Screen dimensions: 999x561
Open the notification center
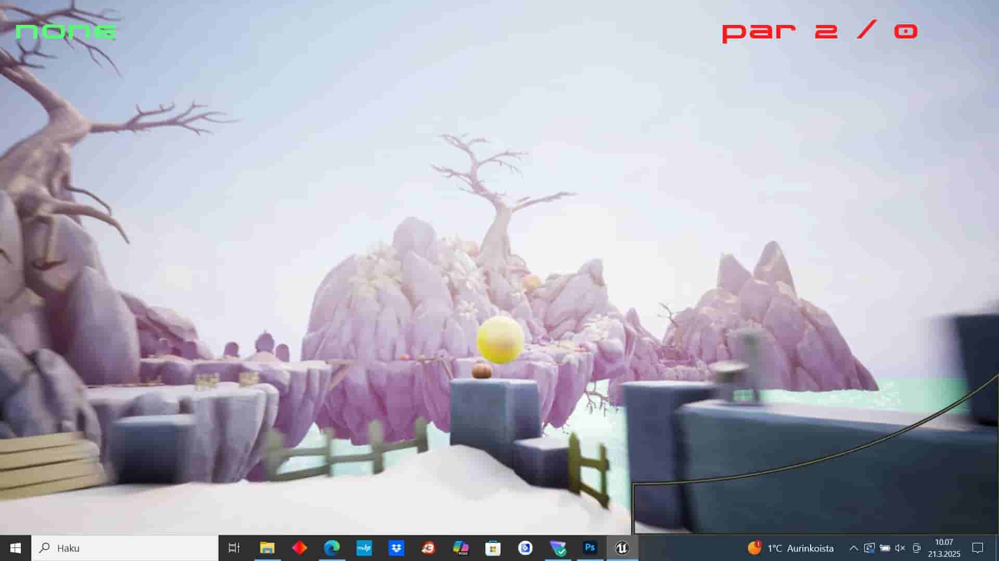(x=978, y=548)
